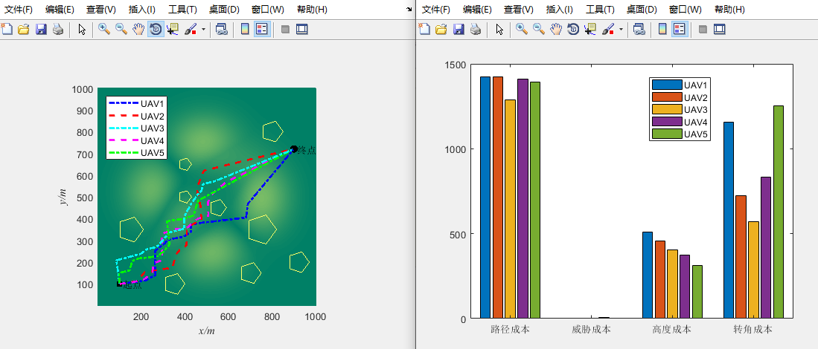The width and height of the screenshot is (818, 349).
Task: Click Print icon in bar chart figure toolbar
Action: [x=475, y=30]
